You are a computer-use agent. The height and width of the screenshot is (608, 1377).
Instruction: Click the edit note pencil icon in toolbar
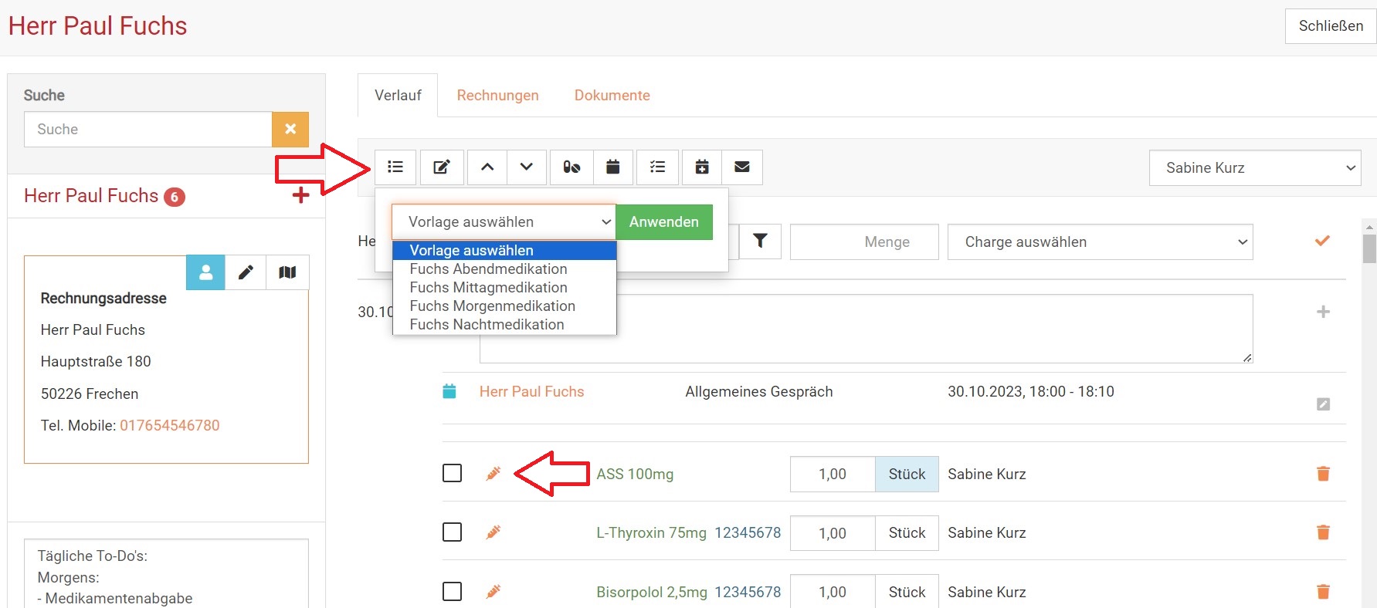[x=442, y=167]
